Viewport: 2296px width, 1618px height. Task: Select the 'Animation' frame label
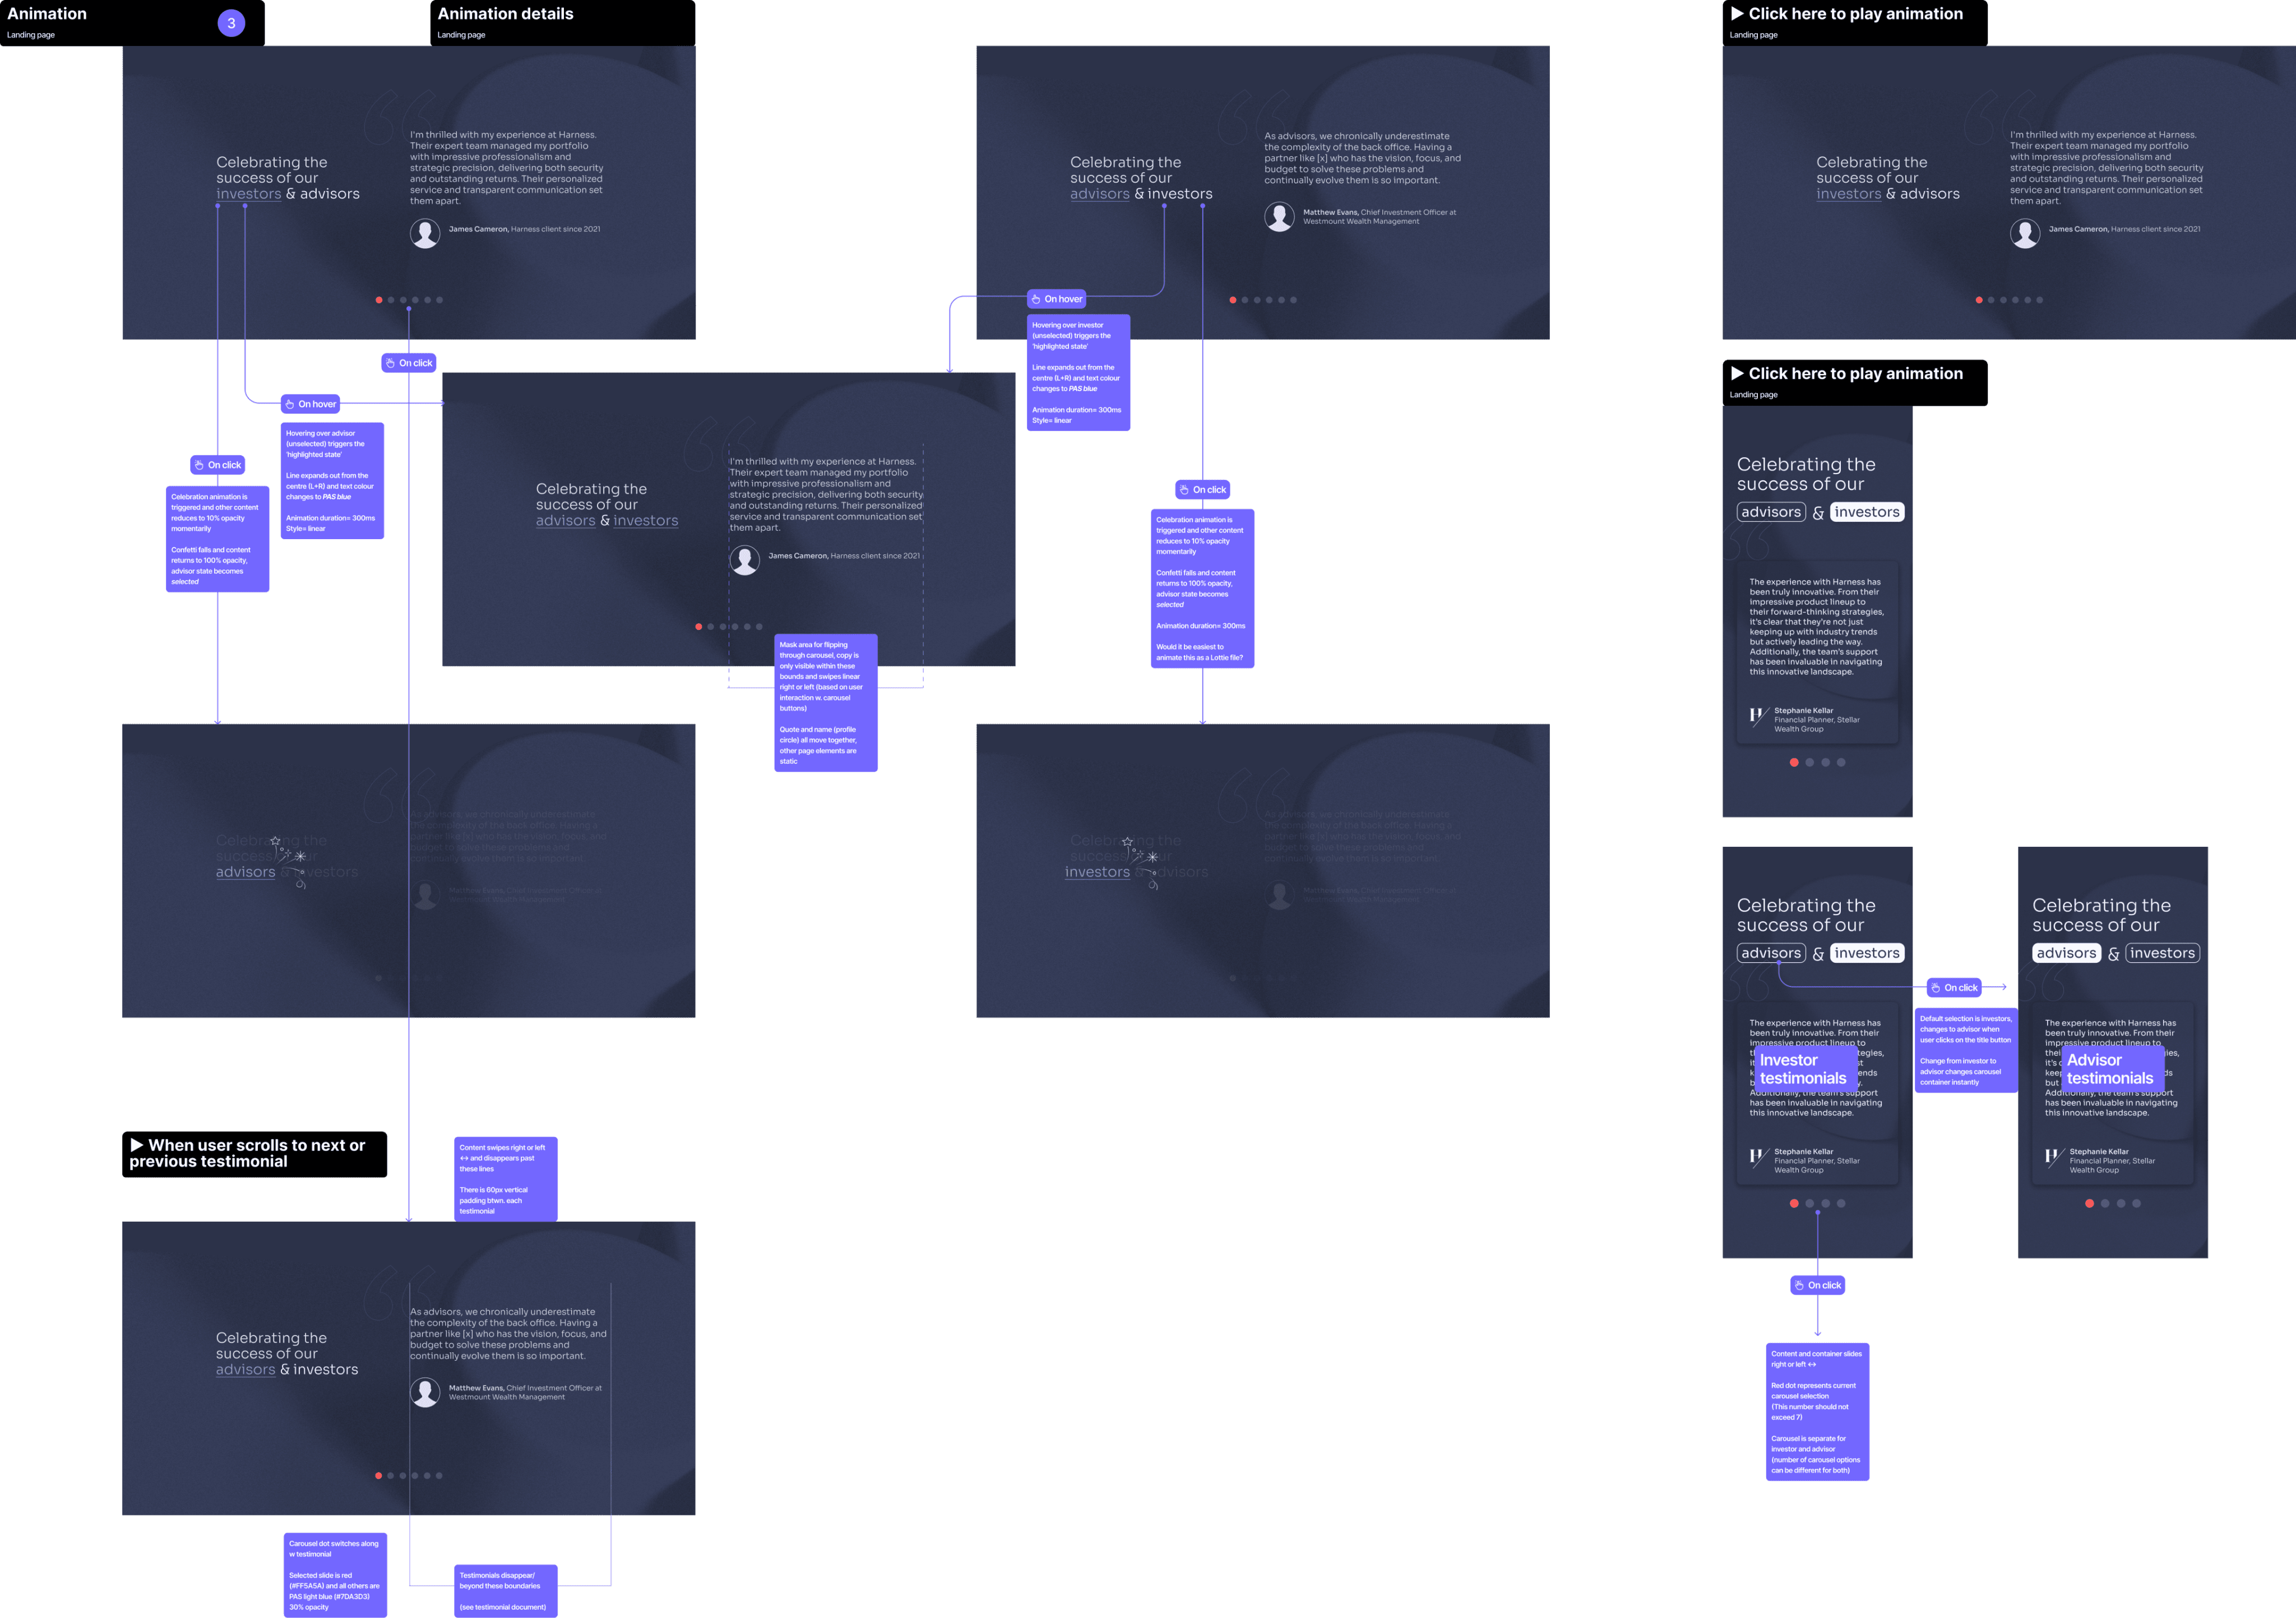(47, 14)
